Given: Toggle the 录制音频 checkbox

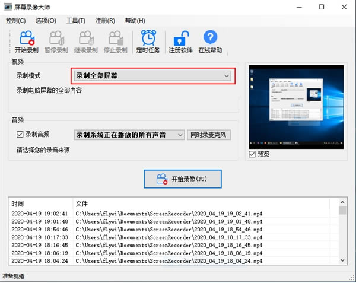Looking at the screenshot, I should (x=20, y=134).
